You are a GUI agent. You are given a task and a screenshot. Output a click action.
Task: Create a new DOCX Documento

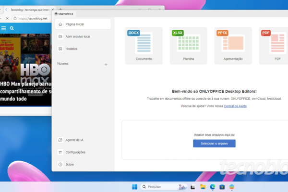point(144,45)
